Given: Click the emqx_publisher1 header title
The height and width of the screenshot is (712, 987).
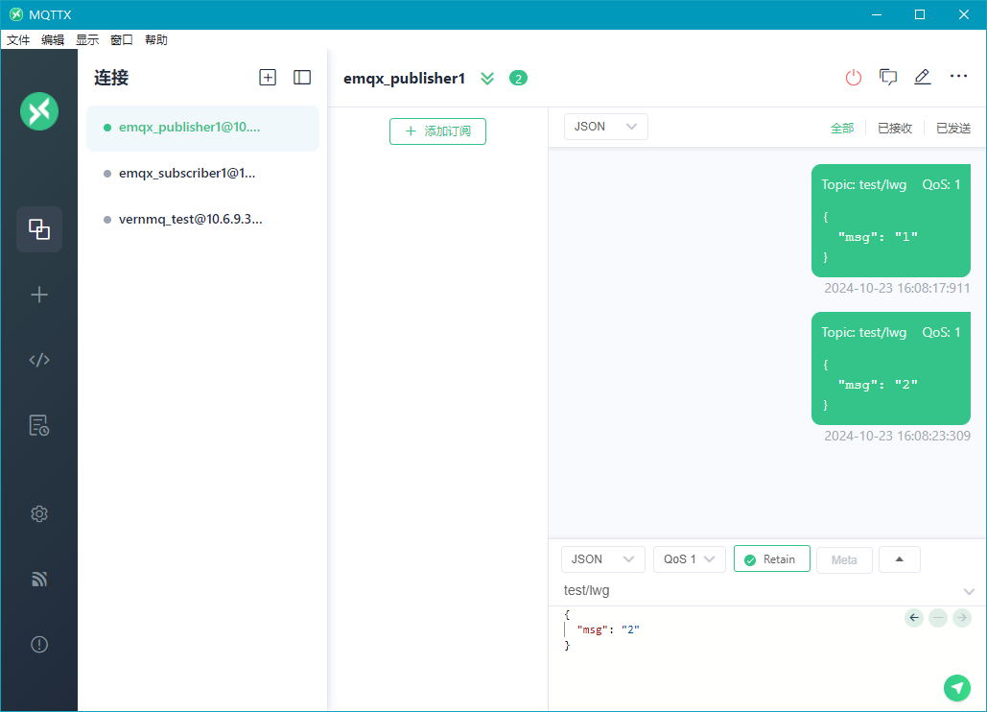Looking at the screenshot, I should tap(404, 78).
